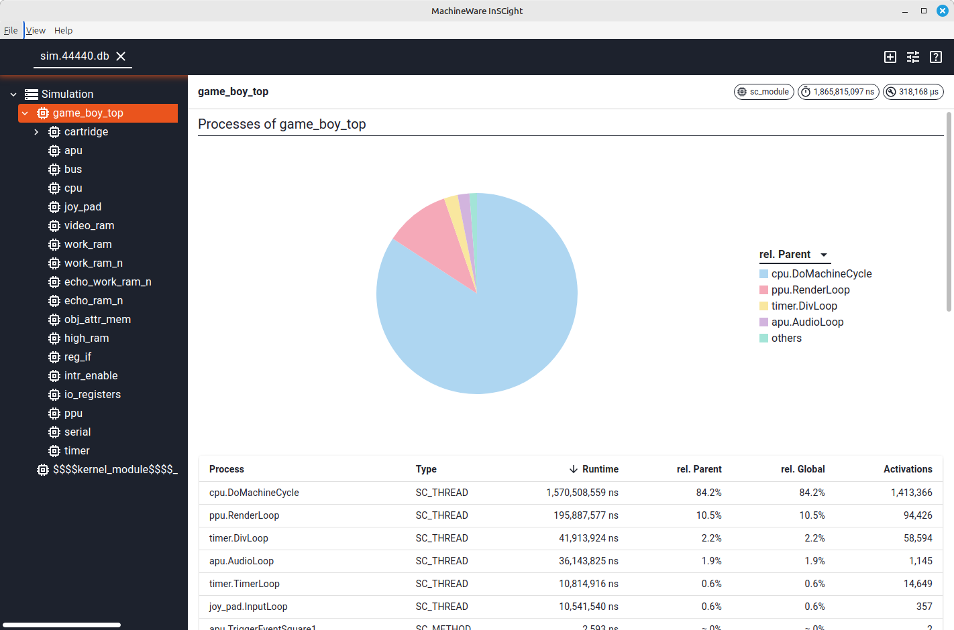The height and width of the screenshot is (630, 954).
Task: Sort table by Activations column header
Action: point(908,469)
